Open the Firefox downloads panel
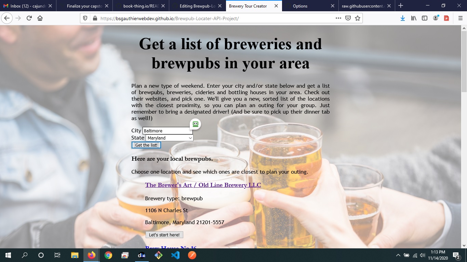The width and height of the screenshot is (467, 262). click(x=403, y=18)
